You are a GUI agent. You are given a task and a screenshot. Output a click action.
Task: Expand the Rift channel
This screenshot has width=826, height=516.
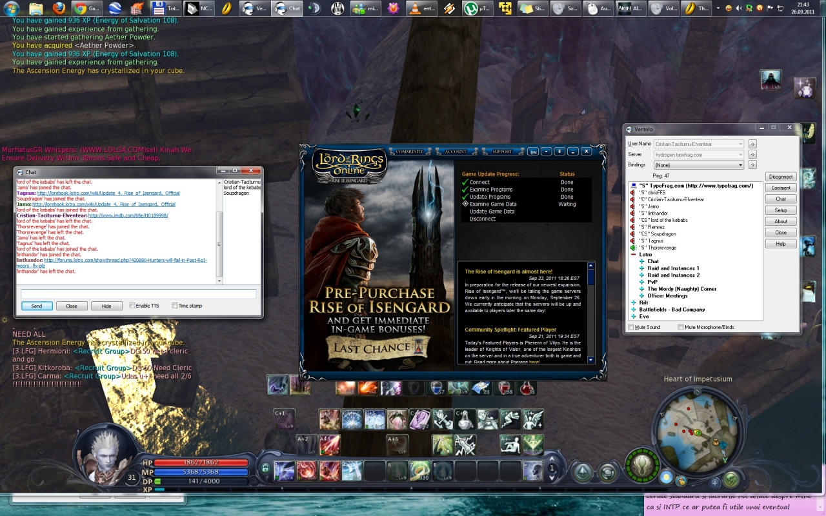tap(633, 303)
